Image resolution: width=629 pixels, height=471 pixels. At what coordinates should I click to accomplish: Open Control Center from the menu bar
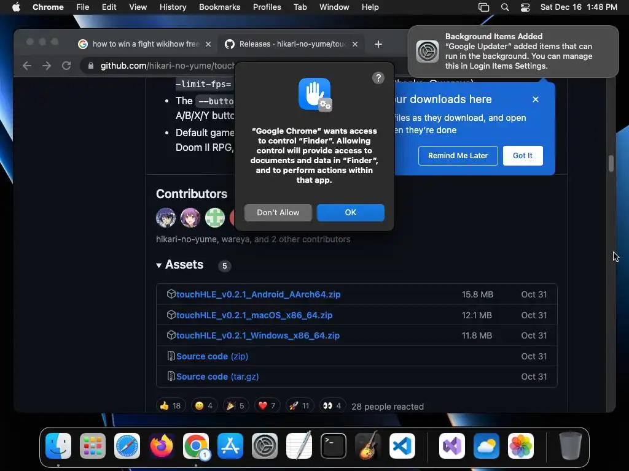click(x=525, y=7)
